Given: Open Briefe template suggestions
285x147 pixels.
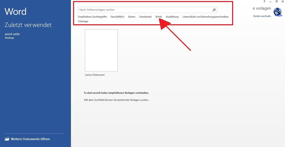Looking at the screenshot, I should (x=159, y=17).
